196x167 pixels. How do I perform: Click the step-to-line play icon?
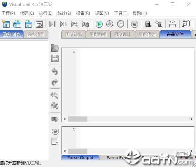point(52,24)
